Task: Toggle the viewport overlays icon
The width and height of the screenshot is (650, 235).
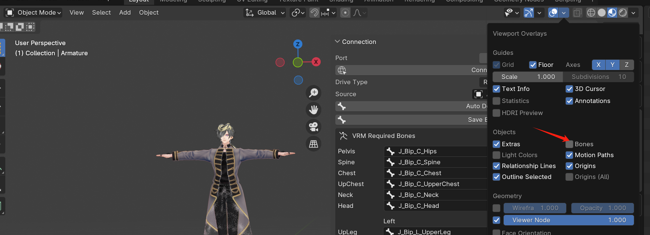Action: click(553, 13)
